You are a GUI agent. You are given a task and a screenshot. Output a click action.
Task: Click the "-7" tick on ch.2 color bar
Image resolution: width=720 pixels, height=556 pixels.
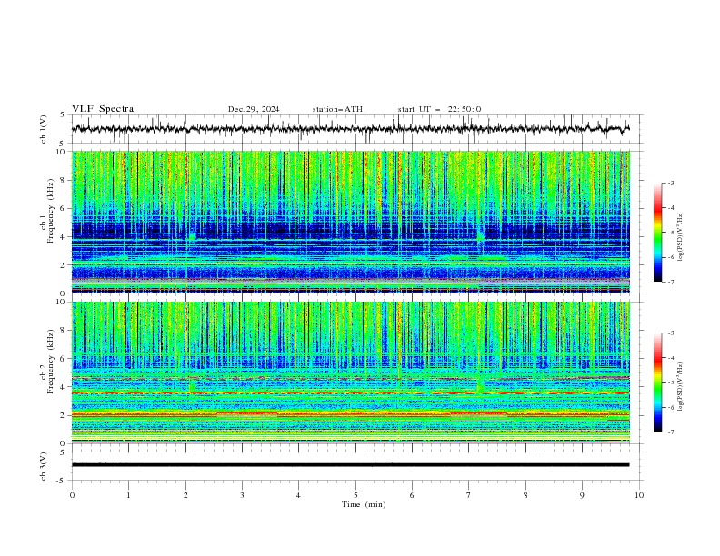pos(671,432)
